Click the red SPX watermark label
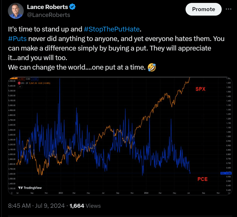Screen dimensions: 237x217 (x=200, y=89)
